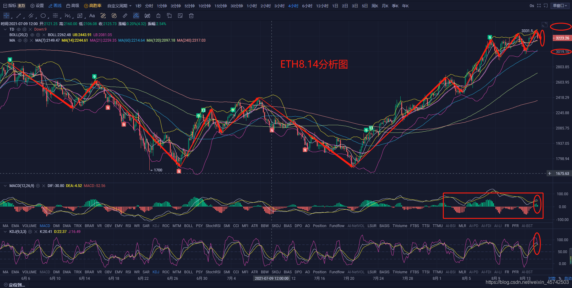Image resolution: width=572 pixels, height=288 pixels.
Task: Hide the TD indicator via eye icon
Action: click(x=19, y=29)
